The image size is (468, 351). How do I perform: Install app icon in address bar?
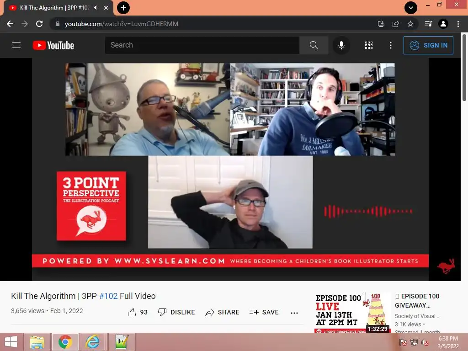pos(381,24)
